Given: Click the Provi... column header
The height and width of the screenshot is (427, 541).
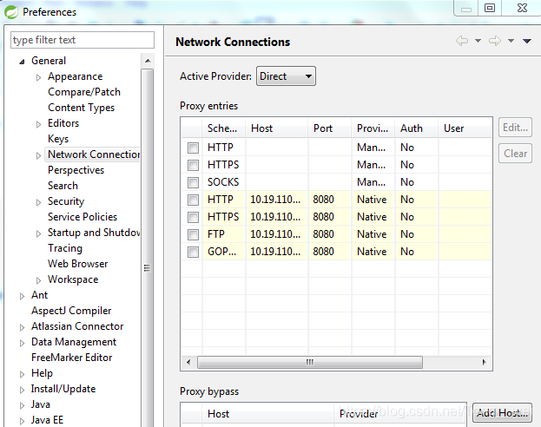Looking at the screenshot, I should 373,128.
